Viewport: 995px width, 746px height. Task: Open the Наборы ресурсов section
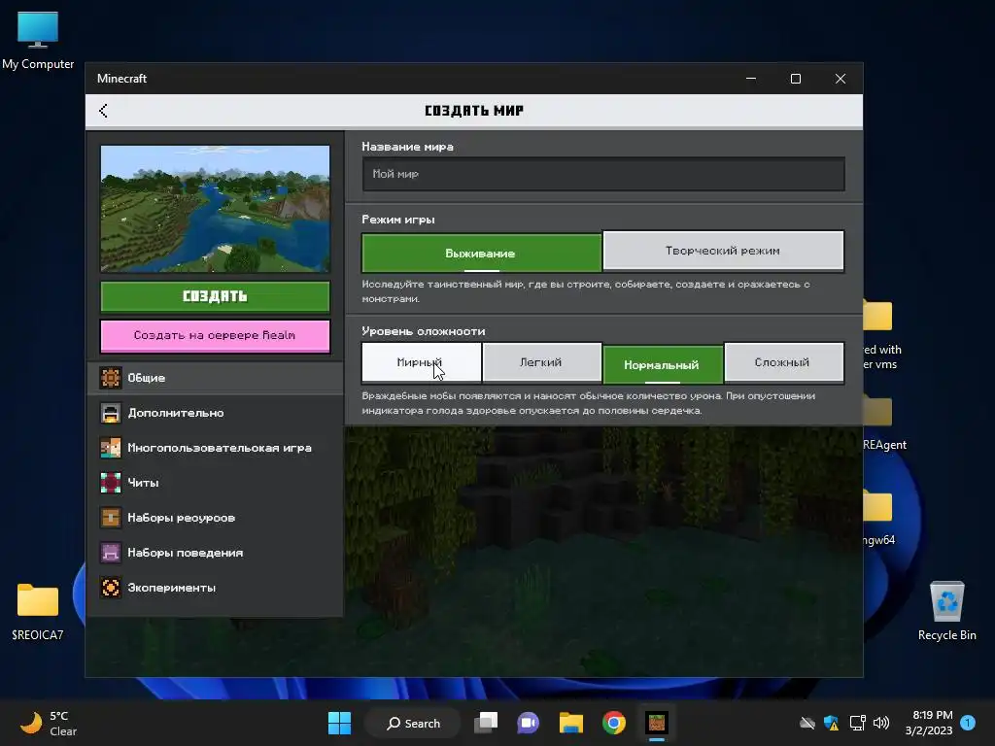click(x=215, y=518)
